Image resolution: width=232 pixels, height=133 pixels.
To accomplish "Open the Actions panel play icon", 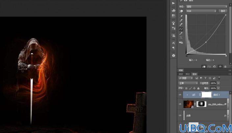I will 173,3.
